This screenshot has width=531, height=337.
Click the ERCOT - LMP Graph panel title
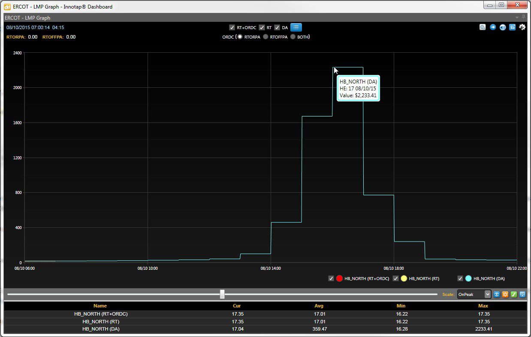[x=27, y=18]
